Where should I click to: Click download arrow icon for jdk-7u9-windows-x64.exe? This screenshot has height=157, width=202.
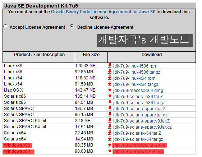(x=110, y=151)
